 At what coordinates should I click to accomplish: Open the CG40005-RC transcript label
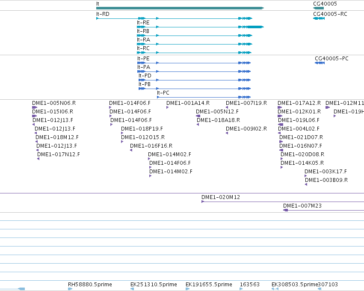[330, 14]
